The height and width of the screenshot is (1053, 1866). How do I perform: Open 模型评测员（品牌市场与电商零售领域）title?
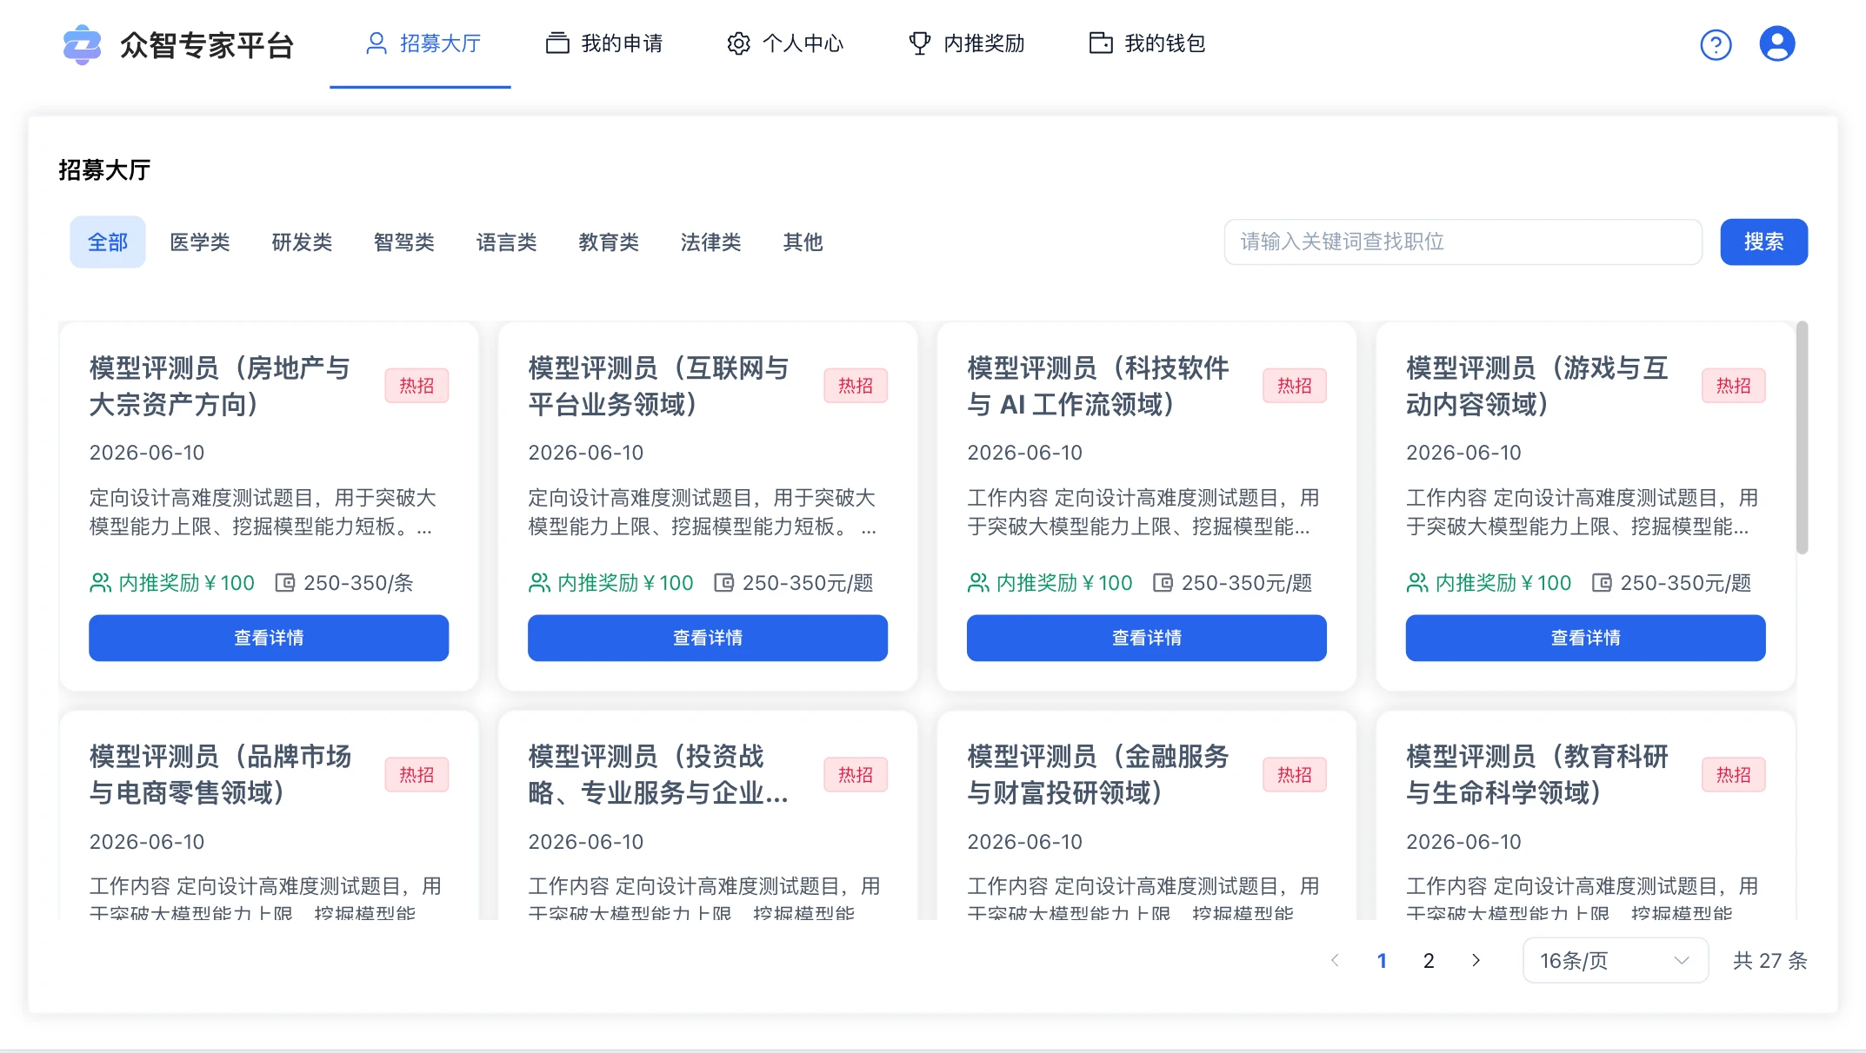point(221,774)
